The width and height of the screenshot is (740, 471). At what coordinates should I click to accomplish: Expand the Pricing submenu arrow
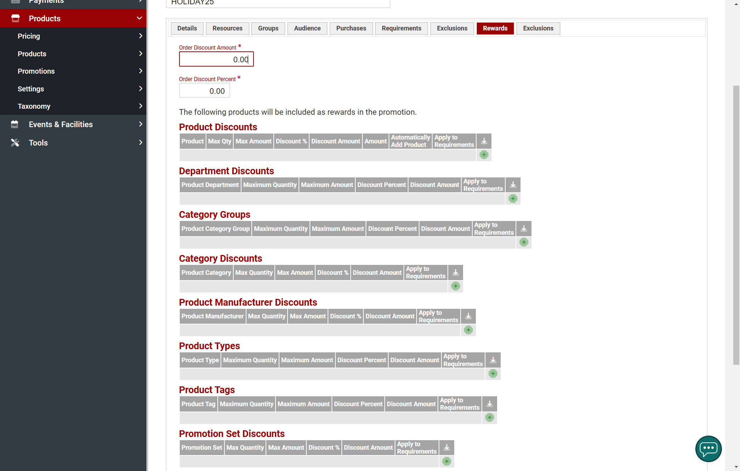point(140,36)
